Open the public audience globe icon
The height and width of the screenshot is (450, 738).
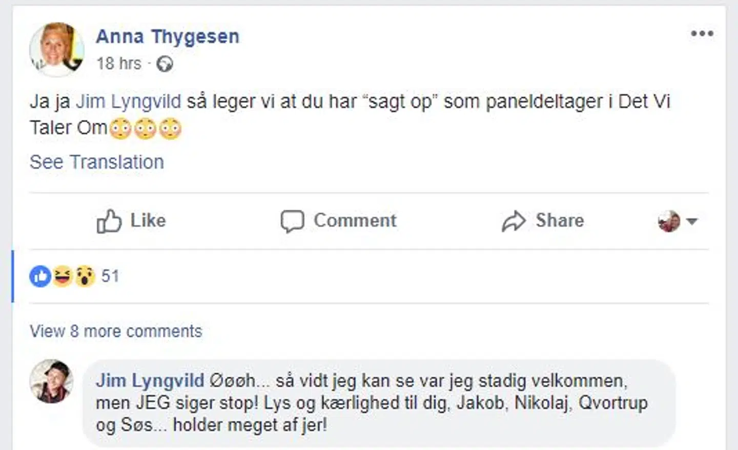(165, 64)
